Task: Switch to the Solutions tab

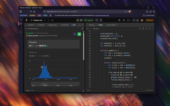Action: click(30, 25)
